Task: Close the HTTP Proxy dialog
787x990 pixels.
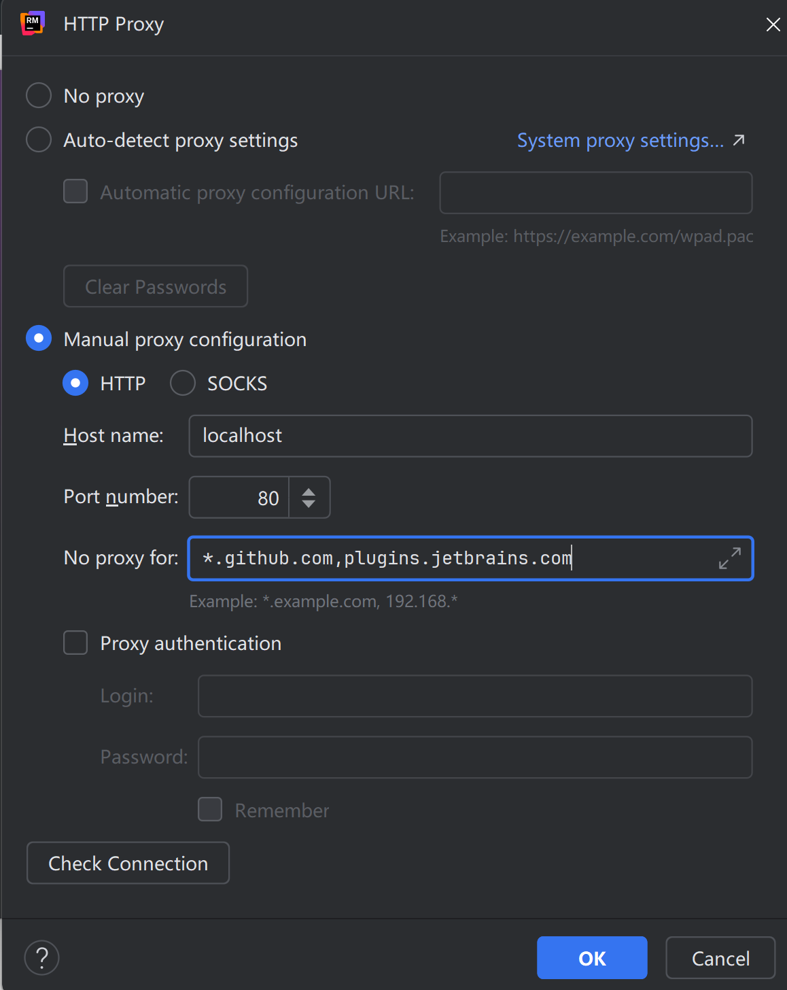Action: pos(773,24)
